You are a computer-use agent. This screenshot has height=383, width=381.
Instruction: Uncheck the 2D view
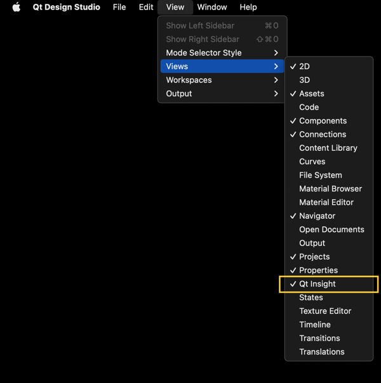pyautogui.click(x=304, y=67)
